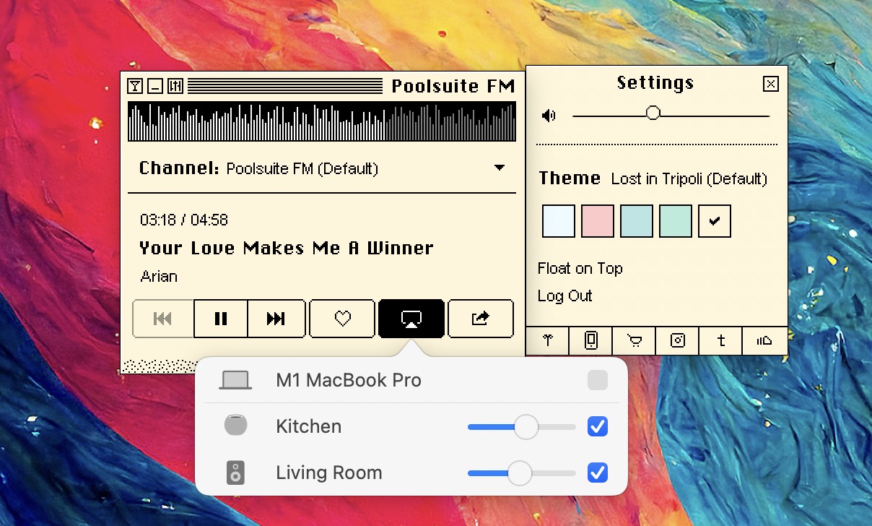872x526 pixels.
Task: Uncheck the Living Room speaker checkbox
Action: [598, 473]
